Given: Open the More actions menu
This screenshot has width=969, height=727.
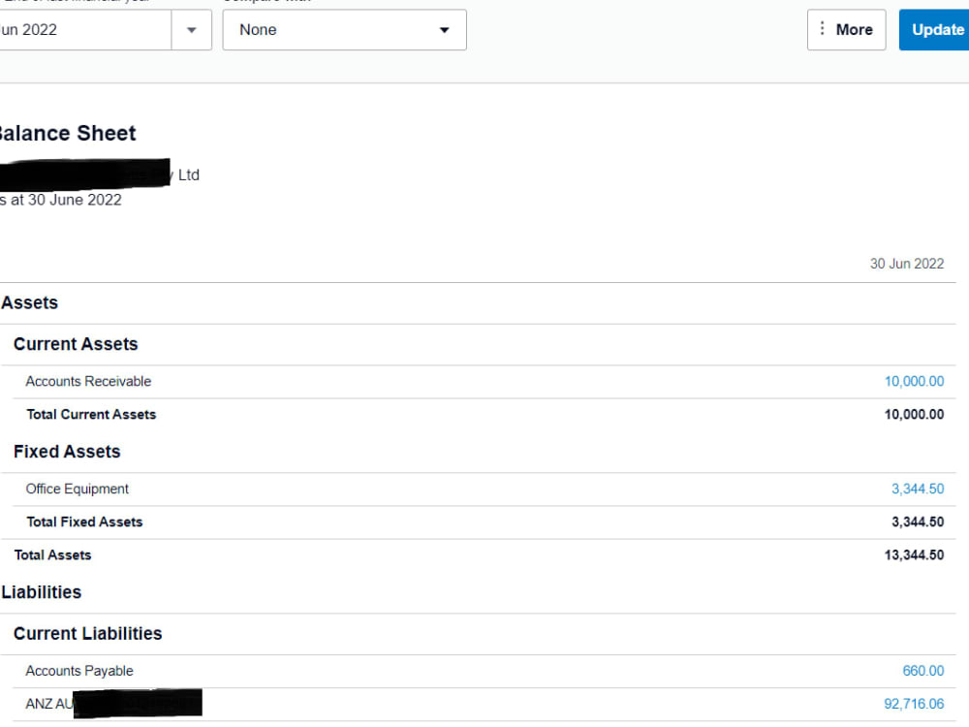Looking at the screenshot, I should [x=846, y=29].
